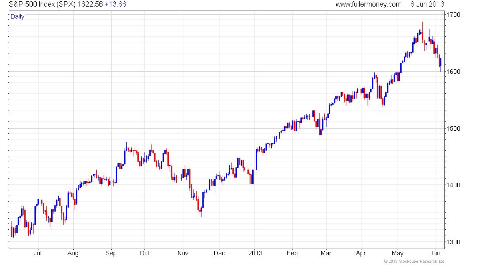This screenshot has height=265, width=486.
Task: Click the 1500 price axis label
Action: coord(453,129)
